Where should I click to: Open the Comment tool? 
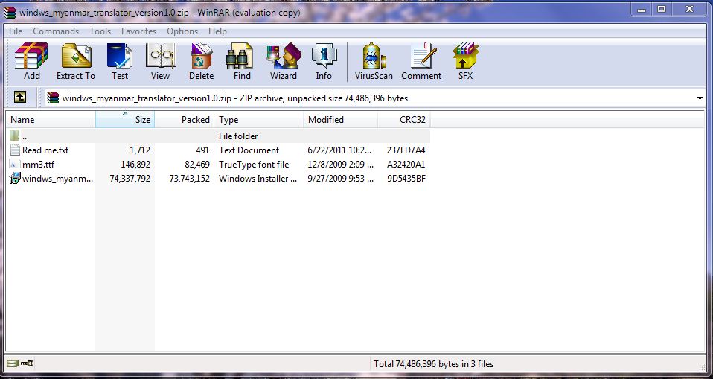[x=421, y=62]
